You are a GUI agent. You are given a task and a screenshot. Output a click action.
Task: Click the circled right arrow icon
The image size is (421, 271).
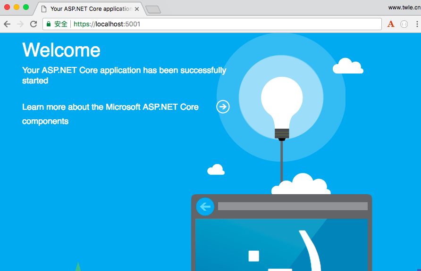223,107
